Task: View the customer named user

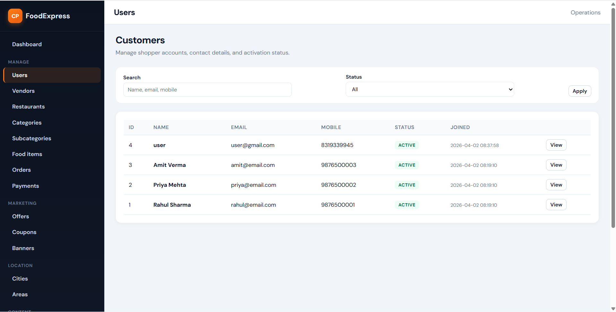Action: coord(556,145)
